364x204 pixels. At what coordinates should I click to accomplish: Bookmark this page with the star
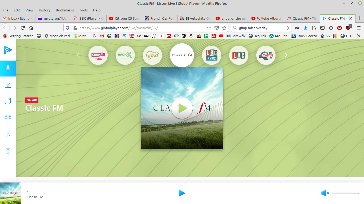(224, 28)
